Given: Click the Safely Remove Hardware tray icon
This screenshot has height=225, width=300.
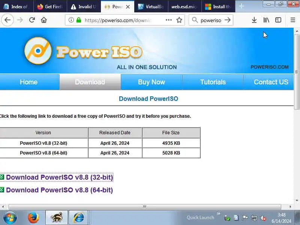Looking at the screenshot, I should (227, 218).
